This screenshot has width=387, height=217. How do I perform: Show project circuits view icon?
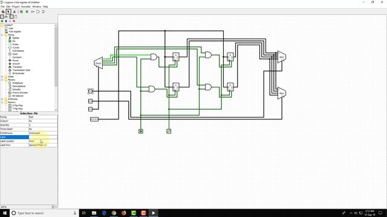[2, 17]
